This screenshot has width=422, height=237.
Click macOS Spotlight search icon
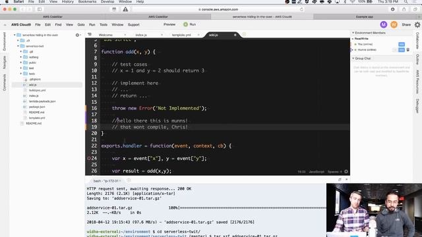click(406, 1)
